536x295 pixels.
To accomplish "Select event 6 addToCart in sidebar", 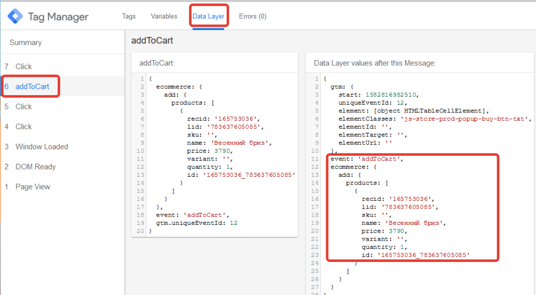I will point(62,86).
